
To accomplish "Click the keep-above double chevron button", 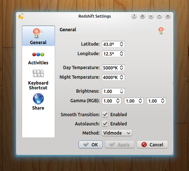I will pos(142,16).
